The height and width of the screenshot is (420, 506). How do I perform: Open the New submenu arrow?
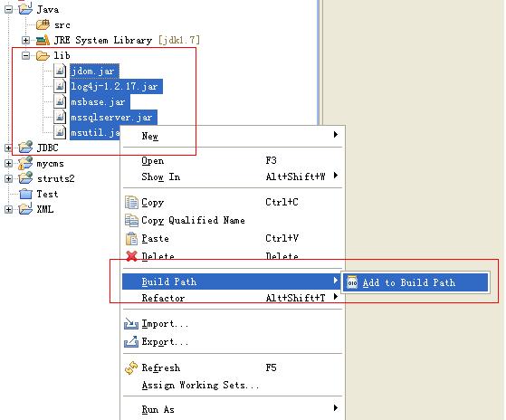[336, 135]
